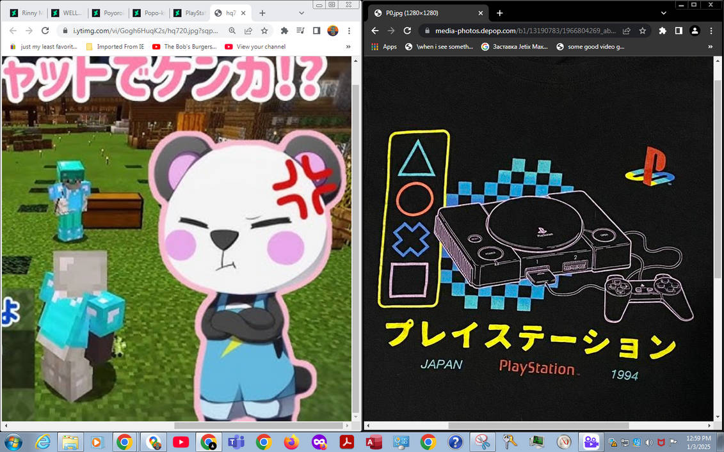The image size is (724, 452).
Task: Open the media control icon in left Chrome toolbar
Action: (301, 31)
